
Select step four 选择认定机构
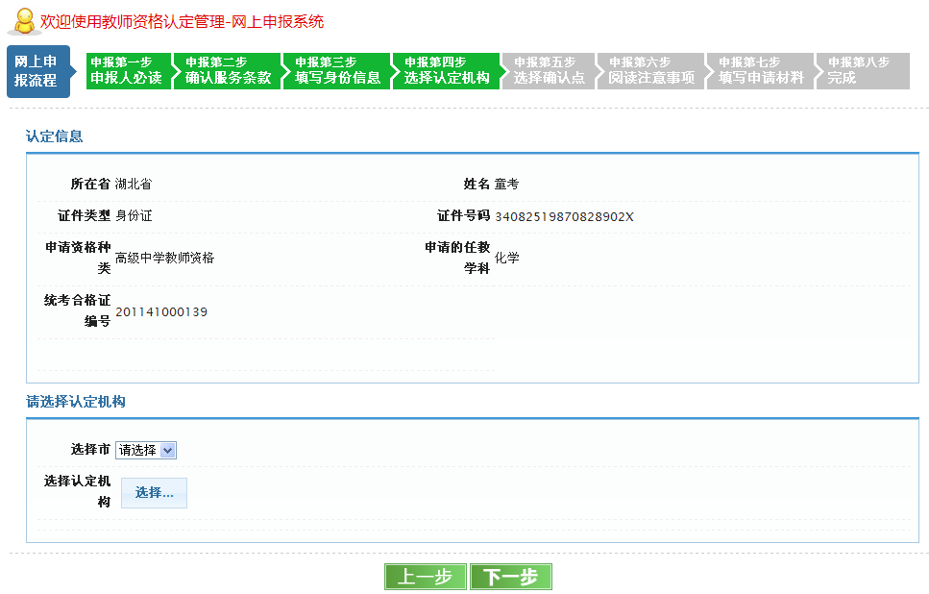(447, 71)
